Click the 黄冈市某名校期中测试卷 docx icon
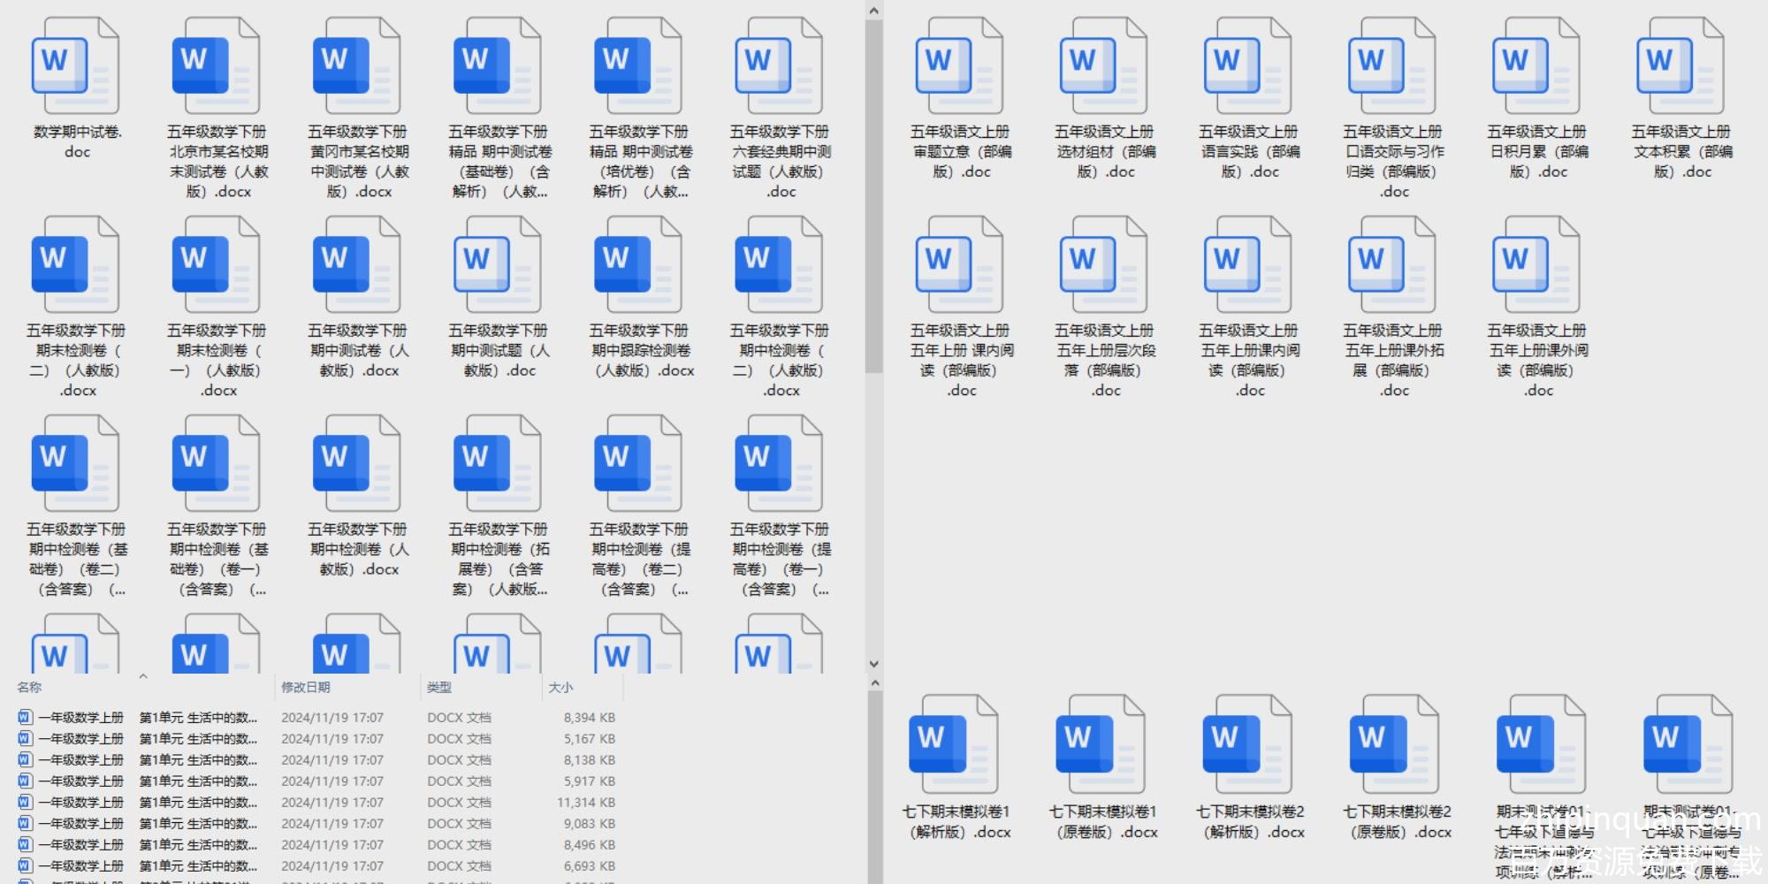1768x884 pixels. pyautogui.click(x=356, y=66)
